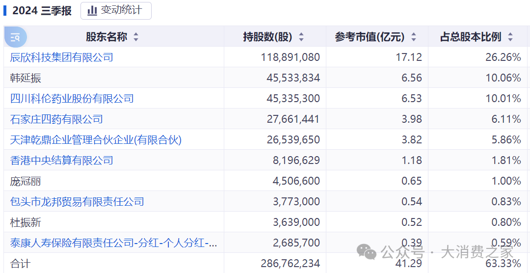Click total market value 41.29
This screenshot has width=530, height=273.
pos(410,263)
